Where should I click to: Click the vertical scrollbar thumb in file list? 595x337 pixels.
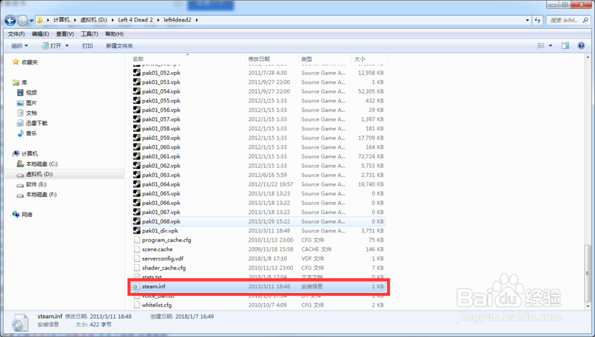[588, 273]
